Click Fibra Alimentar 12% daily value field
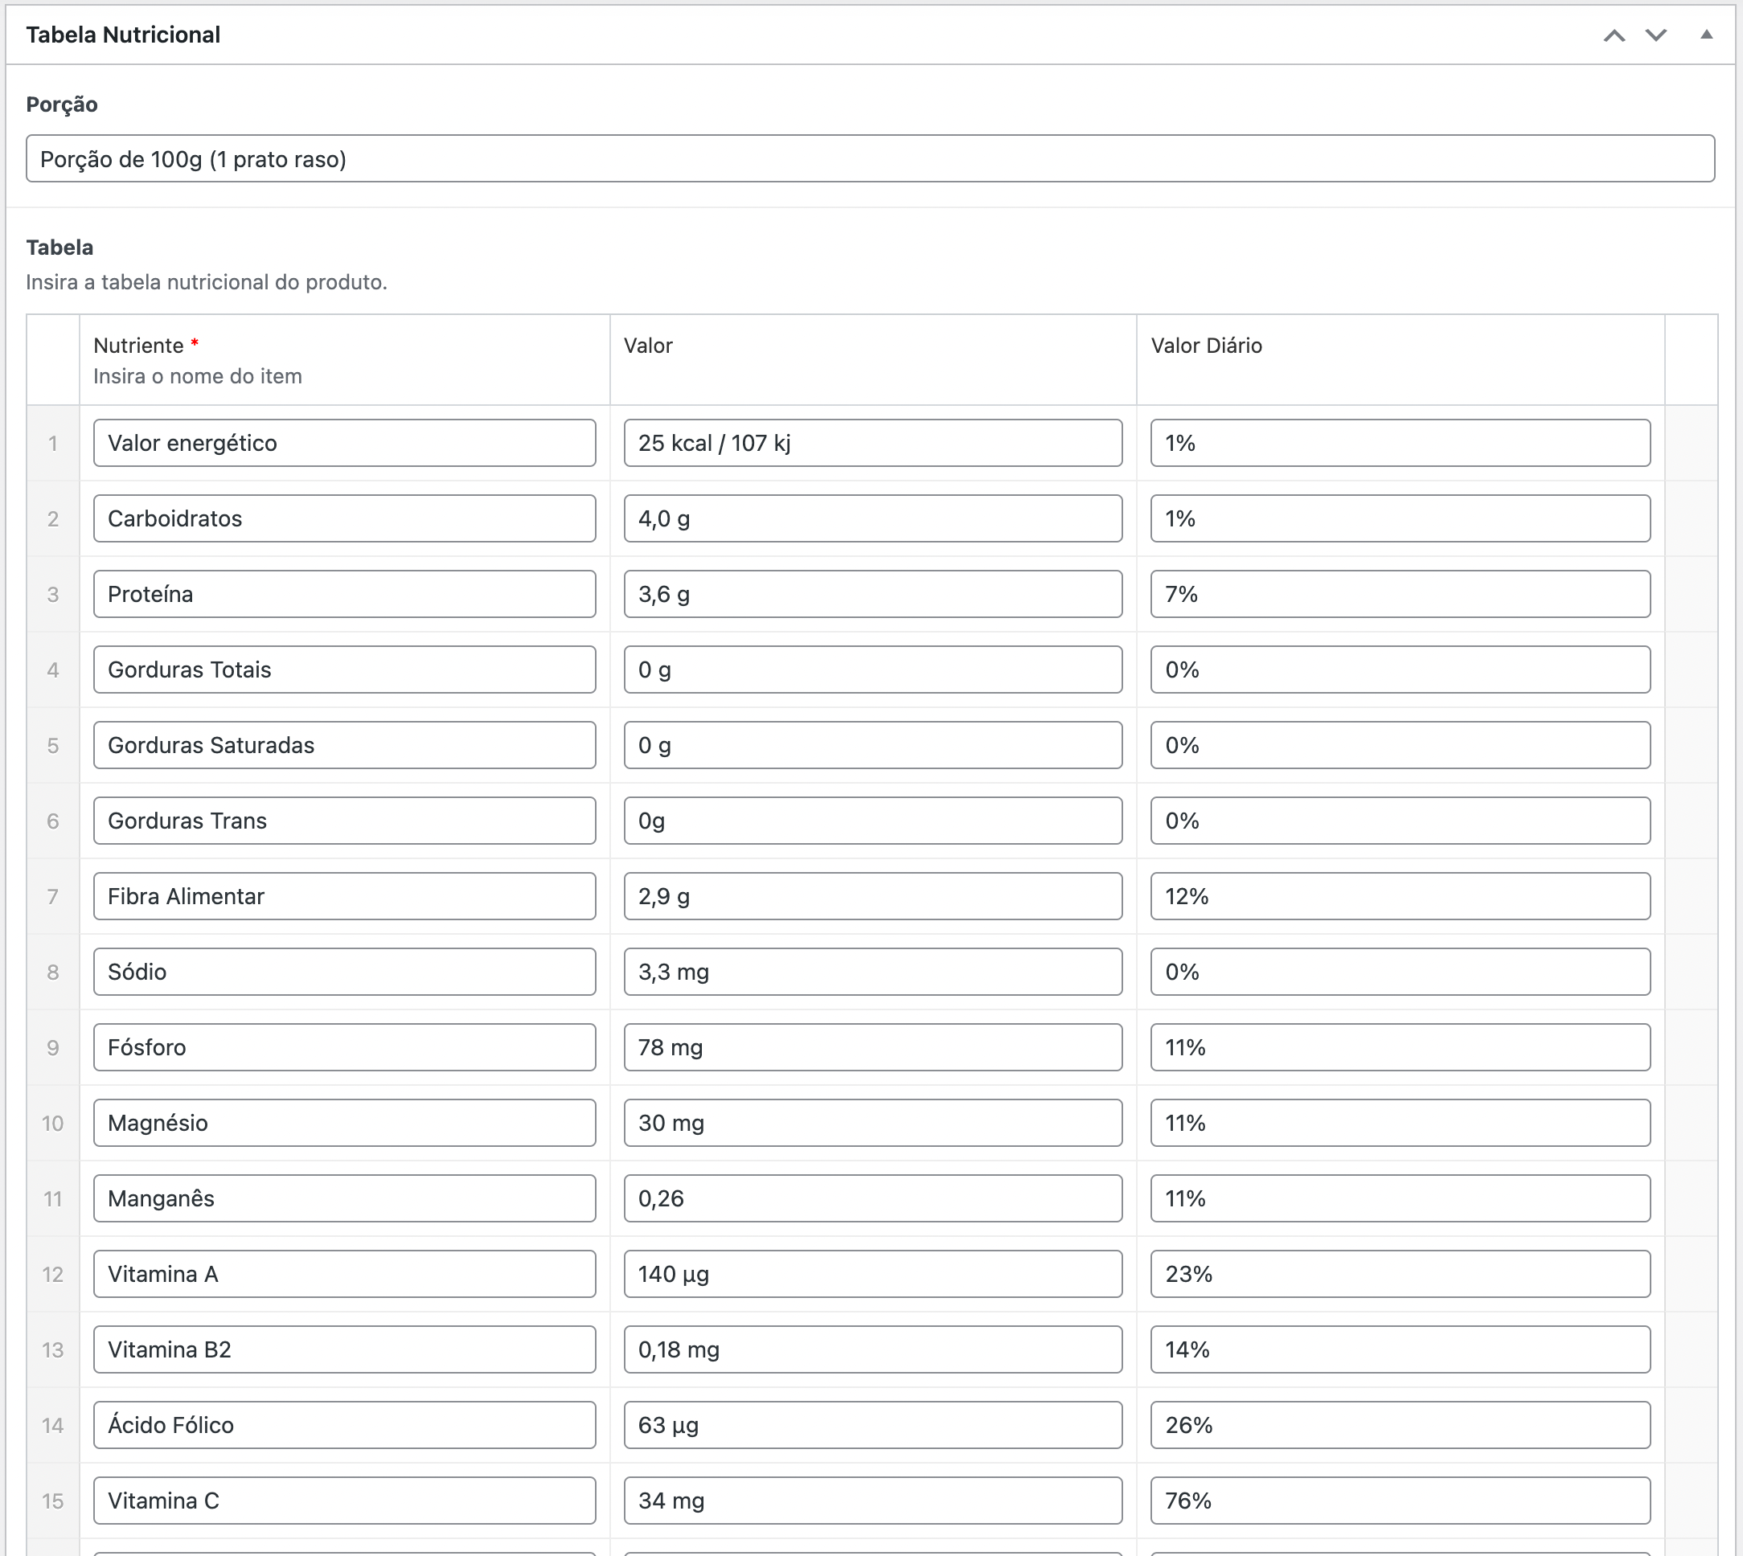 [x=1399, y=896]
